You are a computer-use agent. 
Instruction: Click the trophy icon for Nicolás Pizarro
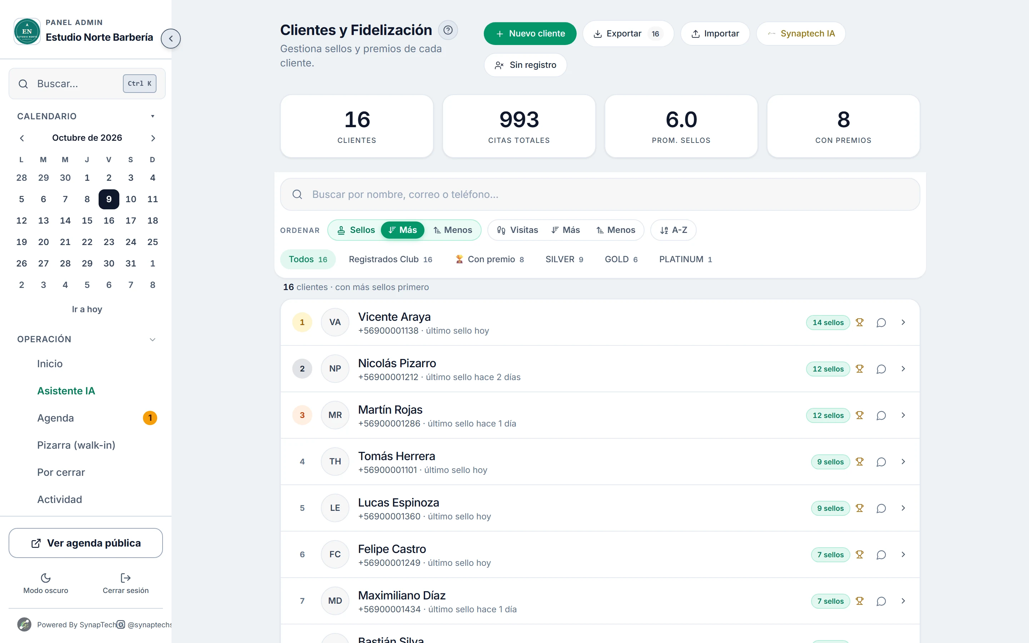point(859,369)
